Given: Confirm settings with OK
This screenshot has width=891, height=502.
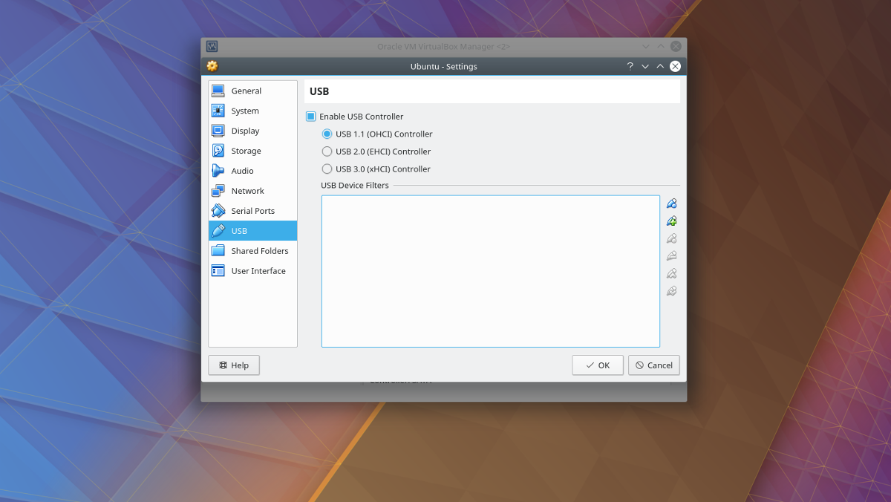Looking at the screenshot, I should (597, 365).
